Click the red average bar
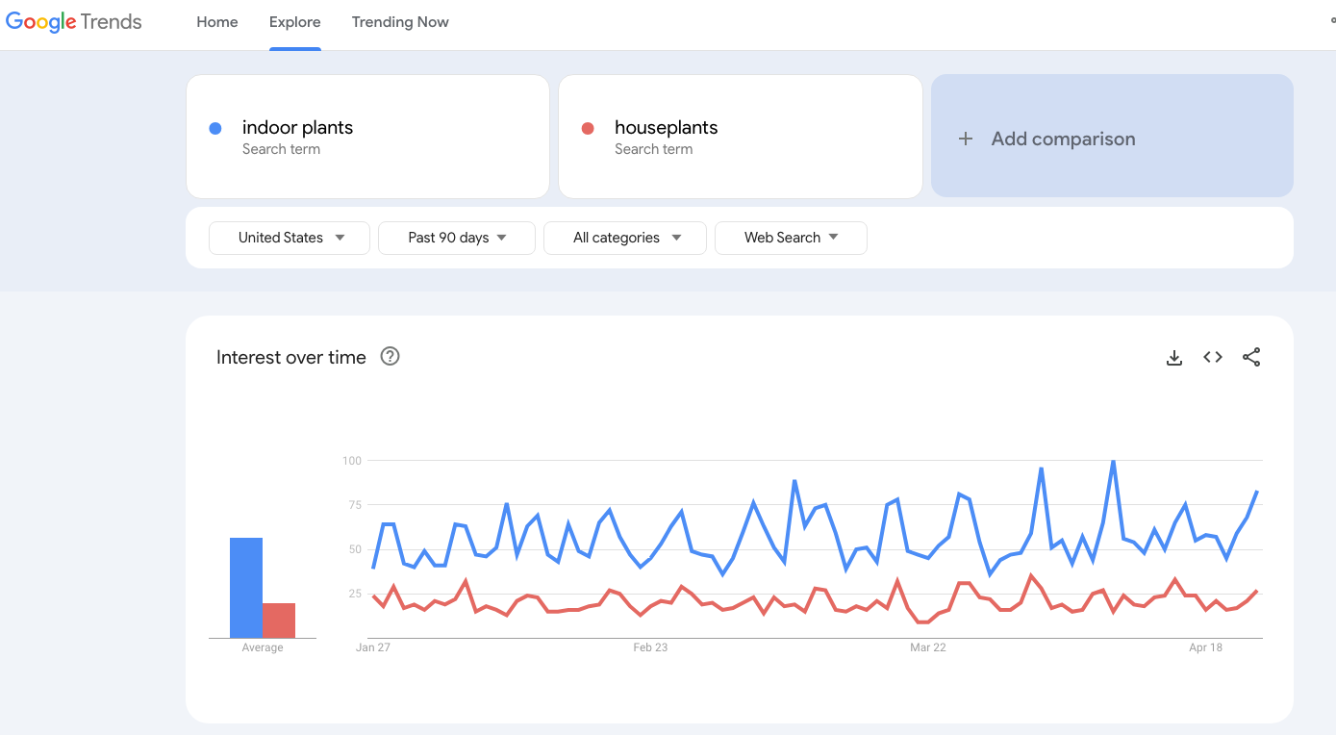This screenshot has width=1336, height=735. coord(279,621)
